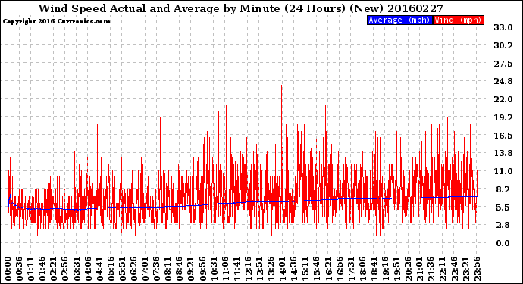Click the 19.2 y-axis label
The image size is (523, 284).
[503, 117]
